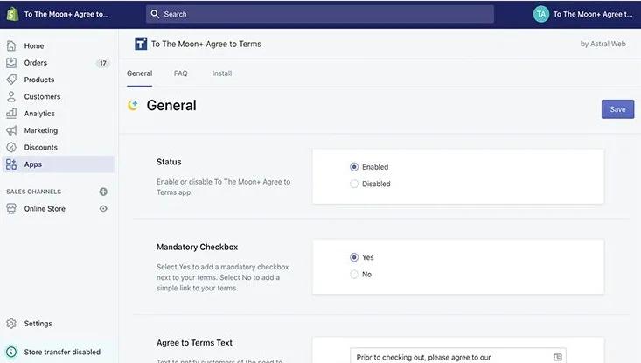The image size is (641, 363).
Task: Add a sales channel with plus icon
Action: click(x=103, y=192)
